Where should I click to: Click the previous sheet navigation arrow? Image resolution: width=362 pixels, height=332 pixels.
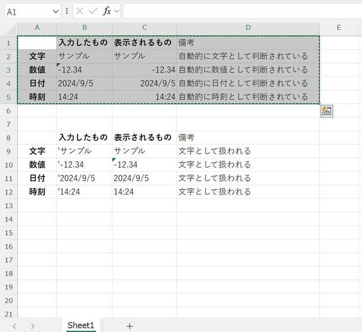[x=15, y=326]
